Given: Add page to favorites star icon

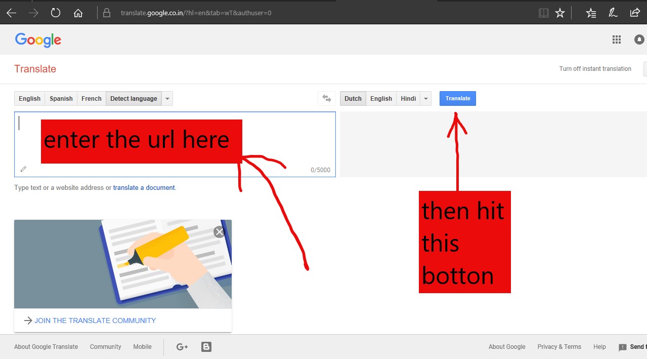Looking at the screenshot, I should (x=560, y=13).
